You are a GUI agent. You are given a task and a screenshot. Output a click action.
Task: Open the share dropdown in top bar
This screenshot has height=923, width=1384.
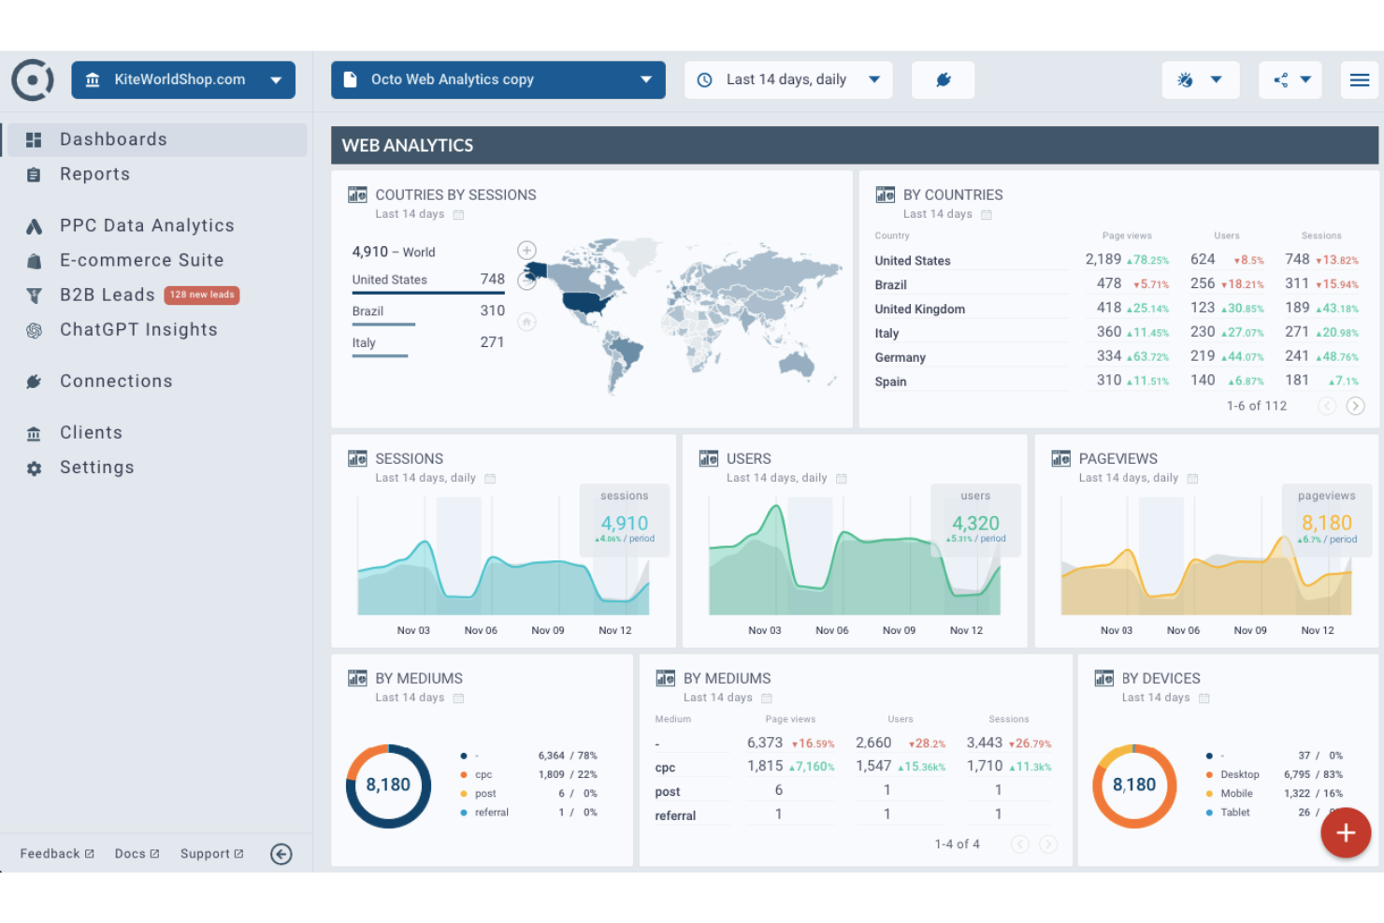[1291, 80]
